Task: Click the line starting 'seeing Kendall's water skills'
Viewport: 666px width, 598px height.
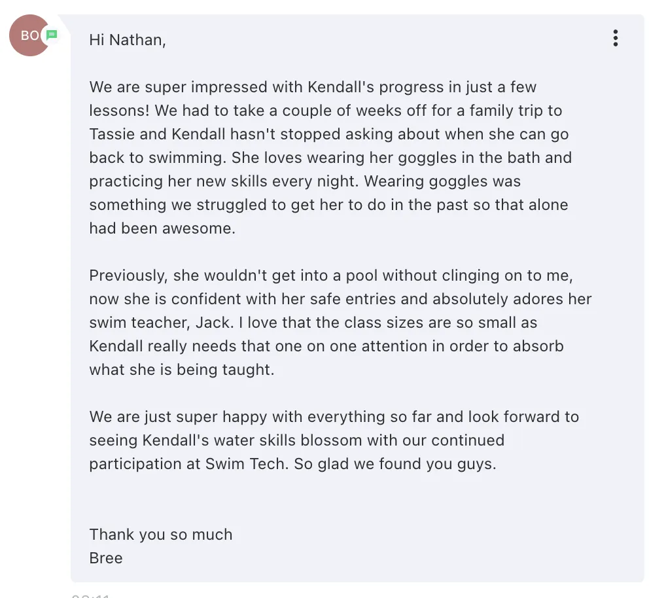Action: pyautogui.click(x=297, y=440)
